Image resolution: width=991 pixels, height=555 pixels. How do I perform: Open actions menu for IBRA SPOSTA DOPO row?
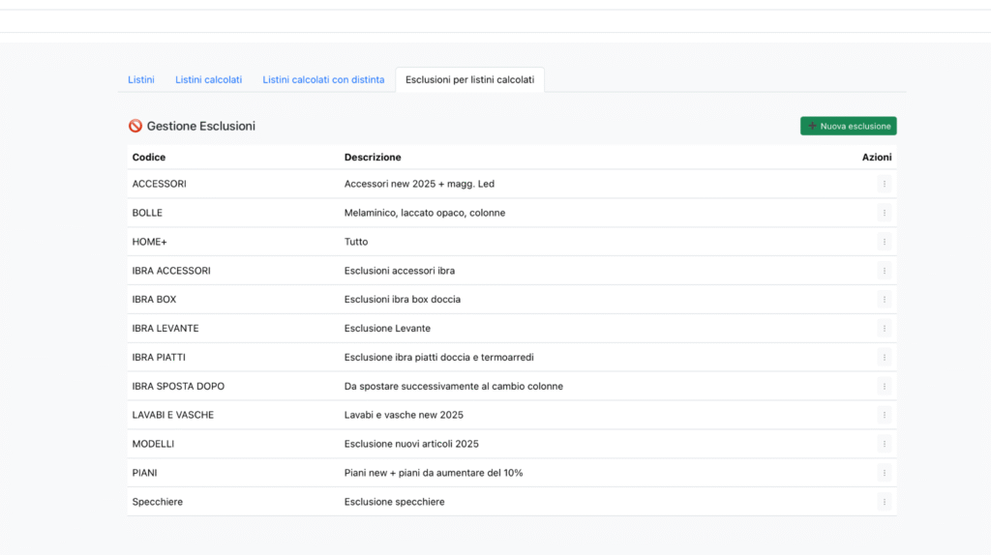[x=884, y=387]
